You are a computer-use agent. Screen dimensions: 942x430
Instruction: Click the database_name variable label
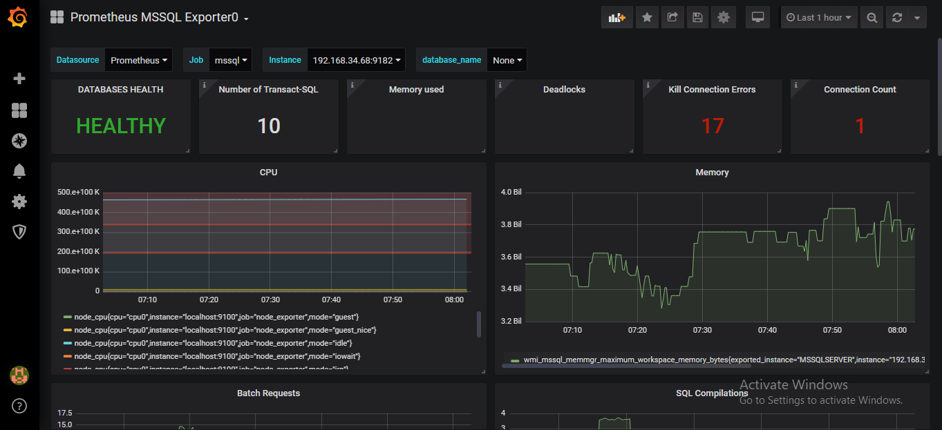[452, 60]
